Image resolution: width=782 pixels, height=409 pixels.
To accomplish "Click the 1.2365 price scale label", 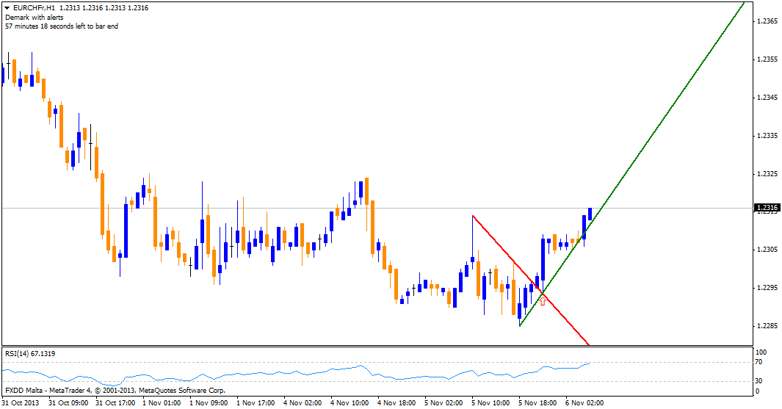I will click(x=767, y=21).
